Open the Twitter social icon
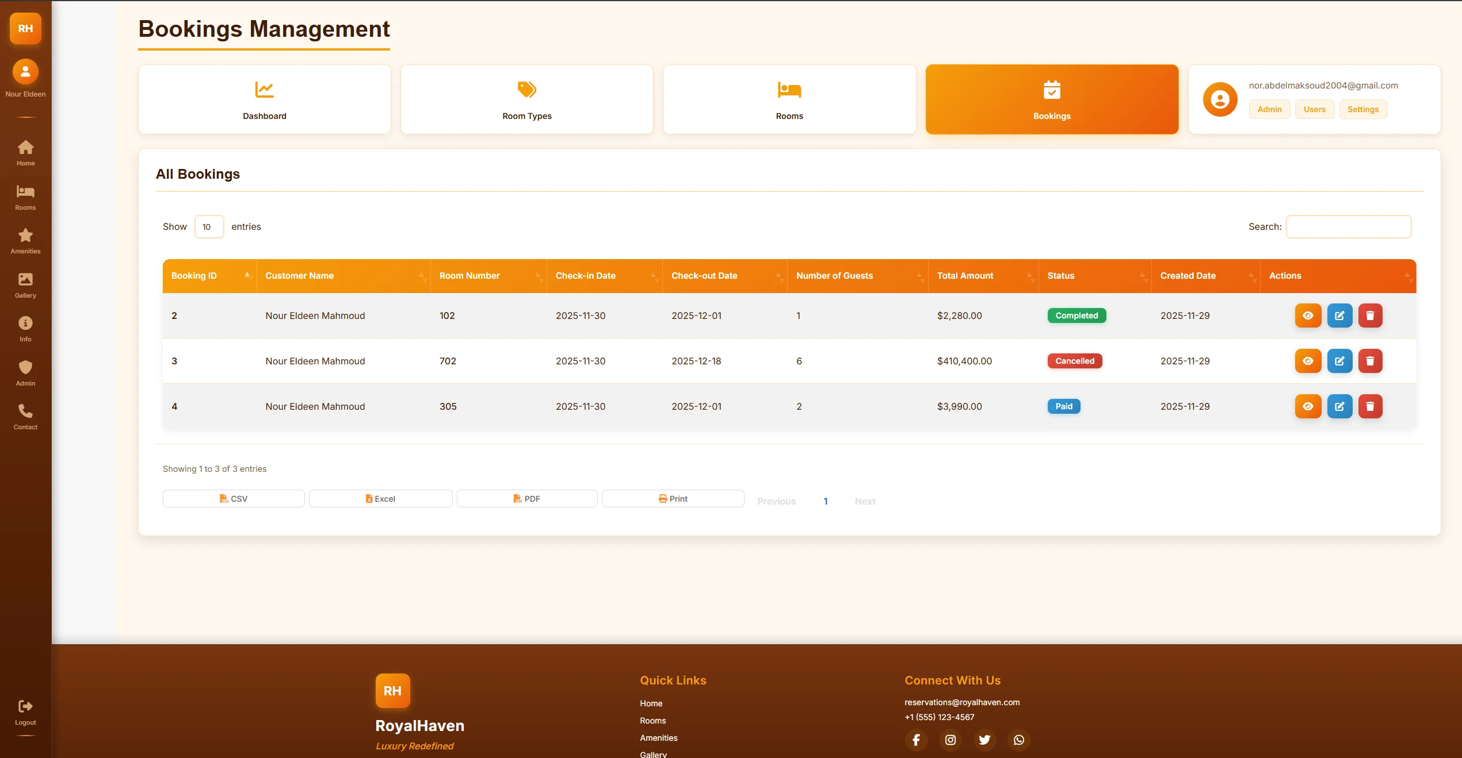Viewport: 1462px width, 758px height. (984, 740)
